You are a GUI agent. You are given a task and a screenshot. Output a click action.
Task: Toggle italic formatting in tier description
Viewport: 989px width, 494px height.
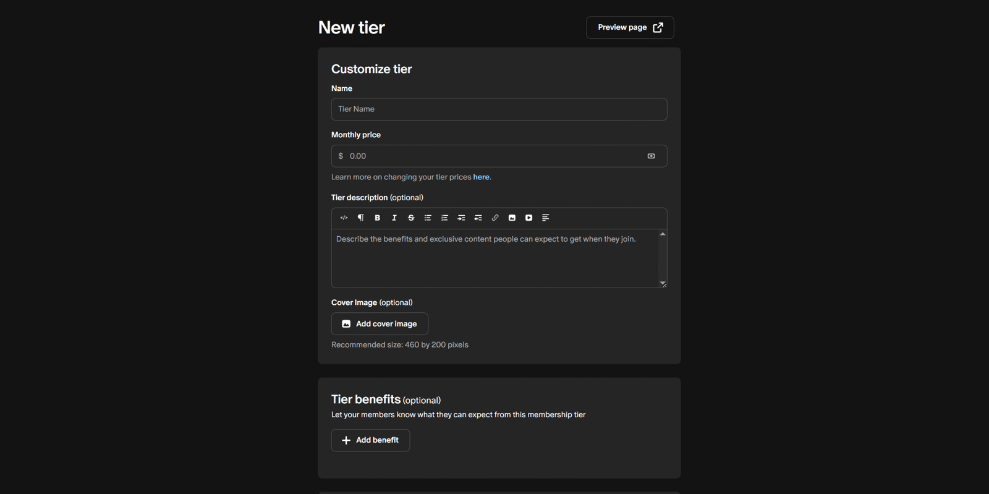point(394,218)
